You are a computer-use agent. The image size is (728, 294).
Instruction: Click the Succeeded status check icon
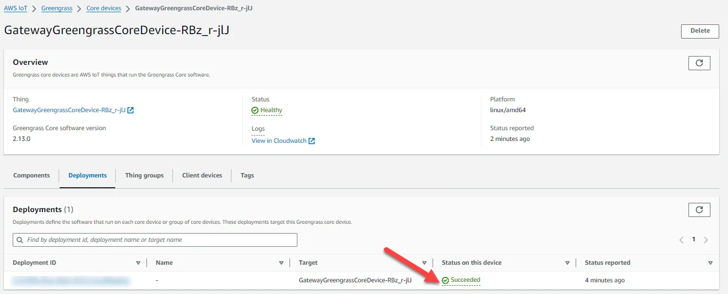pyautogui.click(x=445, y=280)
